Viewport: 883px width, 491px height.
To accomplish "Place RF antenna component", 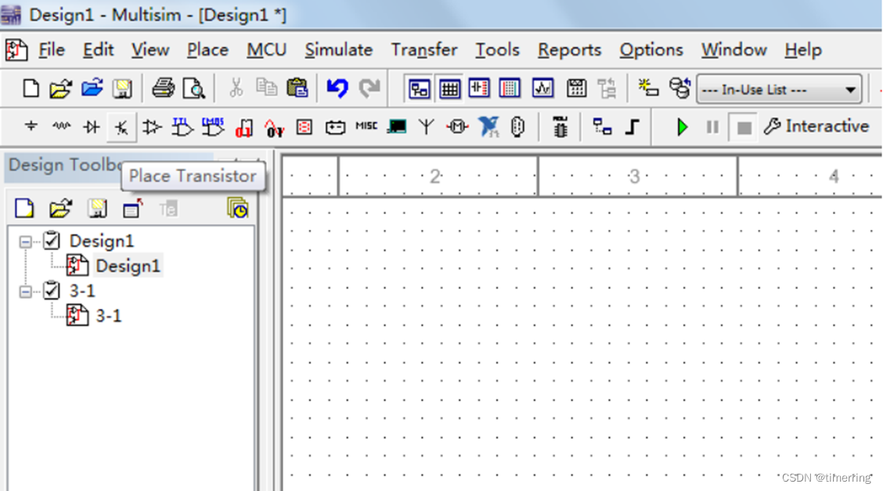I will (427, 127).
